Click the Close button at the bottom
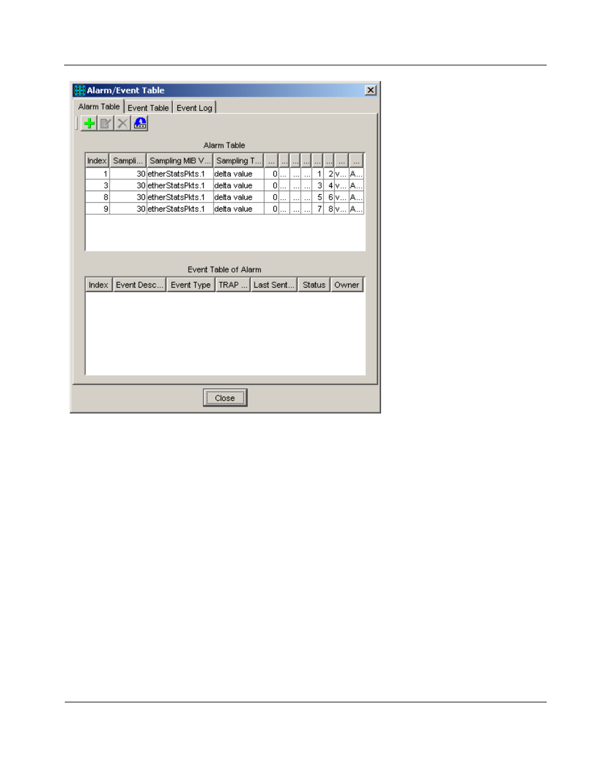Image resolution: width=594 pixels, height=769 pixels. [x=225, y=398]
